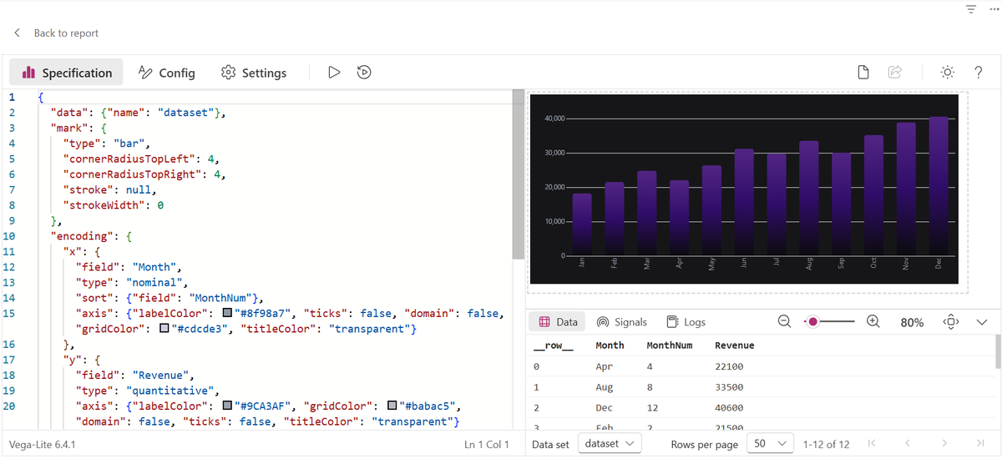Screen dimensions: 1002x459
Task: Click the code editor vertical scrollbar
Action: click(x=518, y=175)
